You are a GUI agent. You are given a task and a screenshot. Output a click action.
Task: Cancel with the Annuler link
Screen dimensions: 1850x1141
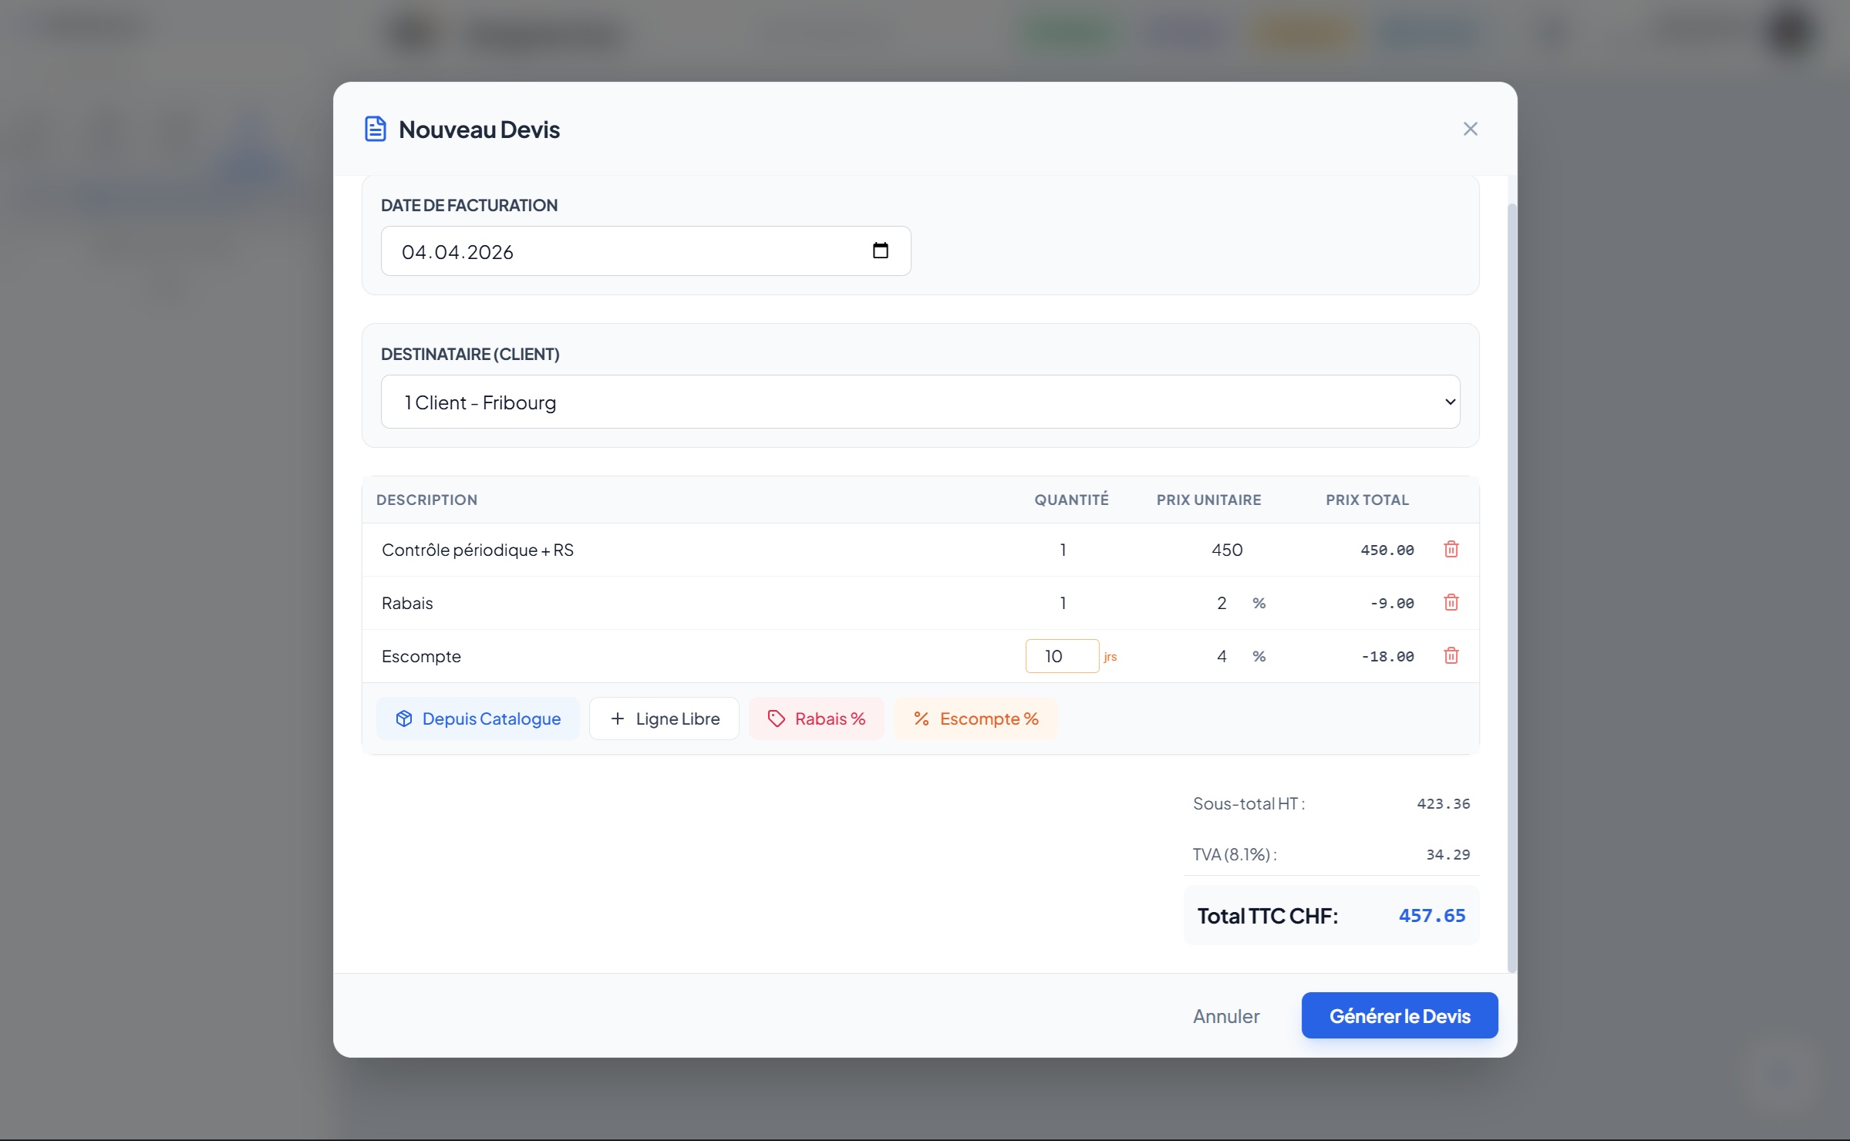[x=1225, y=1016]
